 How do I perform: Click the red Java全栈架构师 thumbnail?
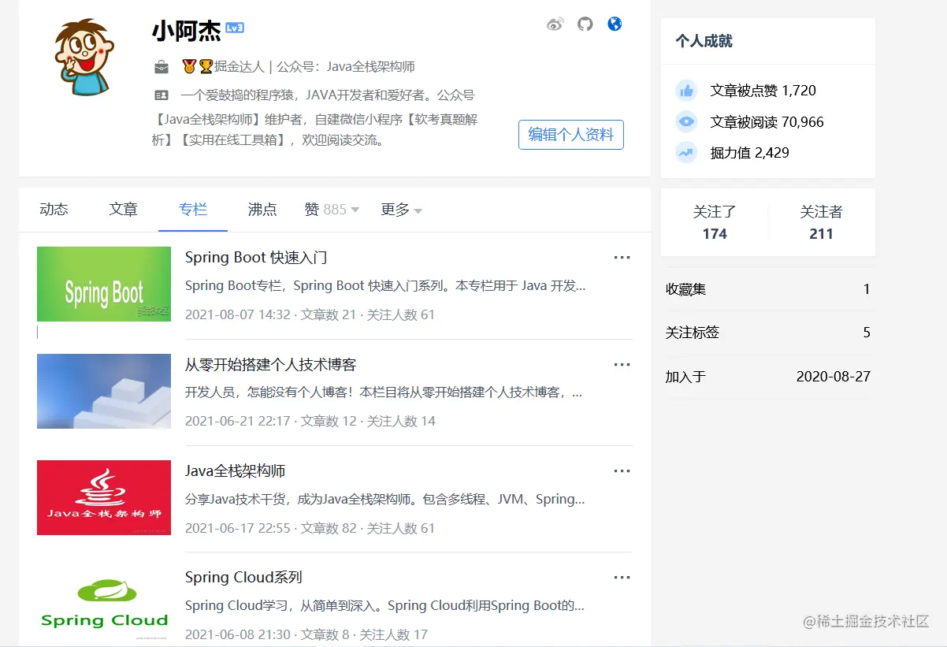(104, 497)
